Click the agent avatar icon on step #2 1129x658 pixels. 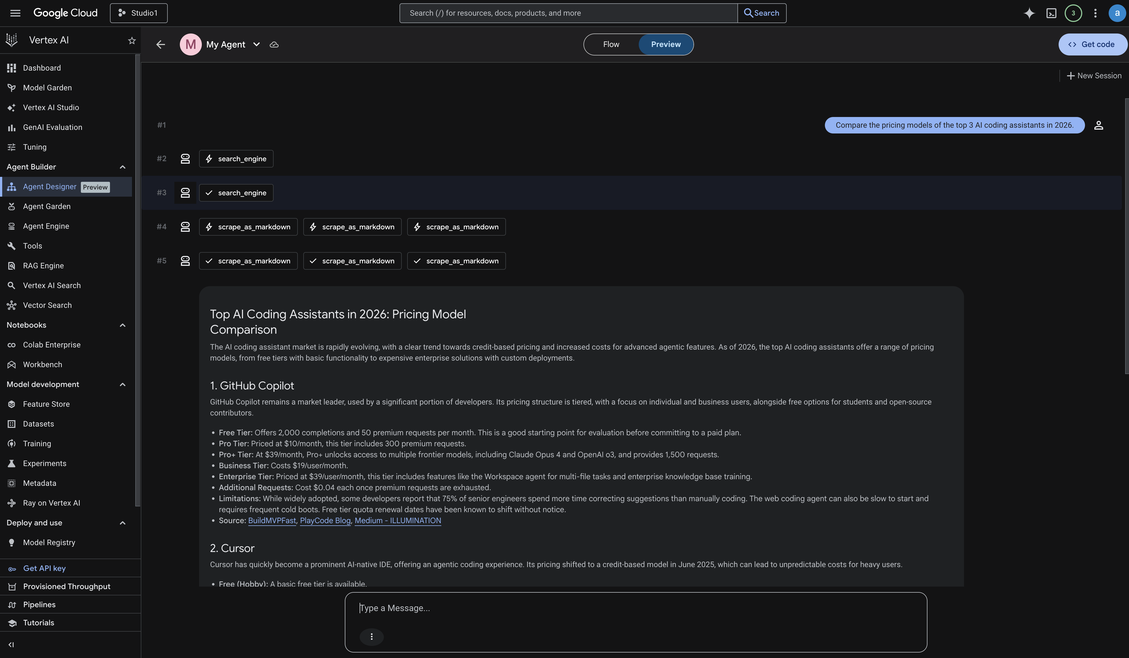(185, 158)
